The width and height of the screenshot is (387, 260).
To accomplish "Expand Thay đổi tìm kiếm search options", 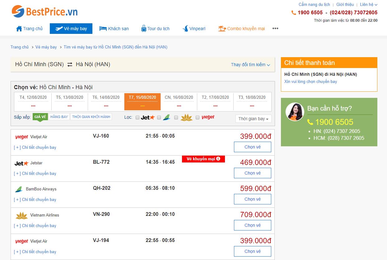I will click(x=250, y=65).
